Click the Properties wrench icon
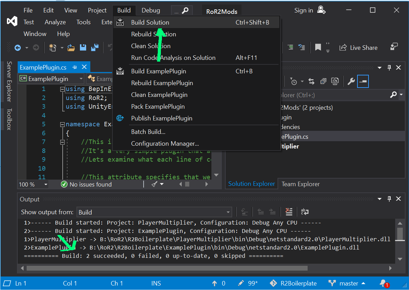The height and width of the screenshot is (290, 409). [351, 82]
